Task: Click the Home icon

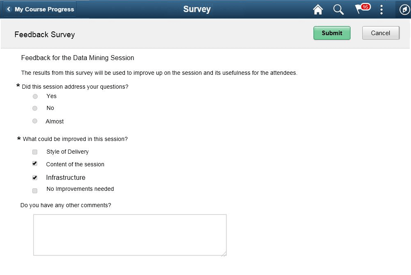Action: [x=318, y=9]
